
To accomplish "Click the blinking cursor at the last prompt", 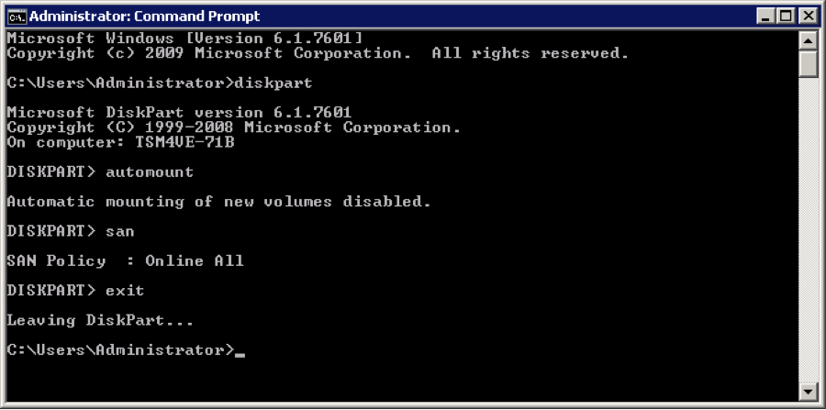I will pos(240,355).
